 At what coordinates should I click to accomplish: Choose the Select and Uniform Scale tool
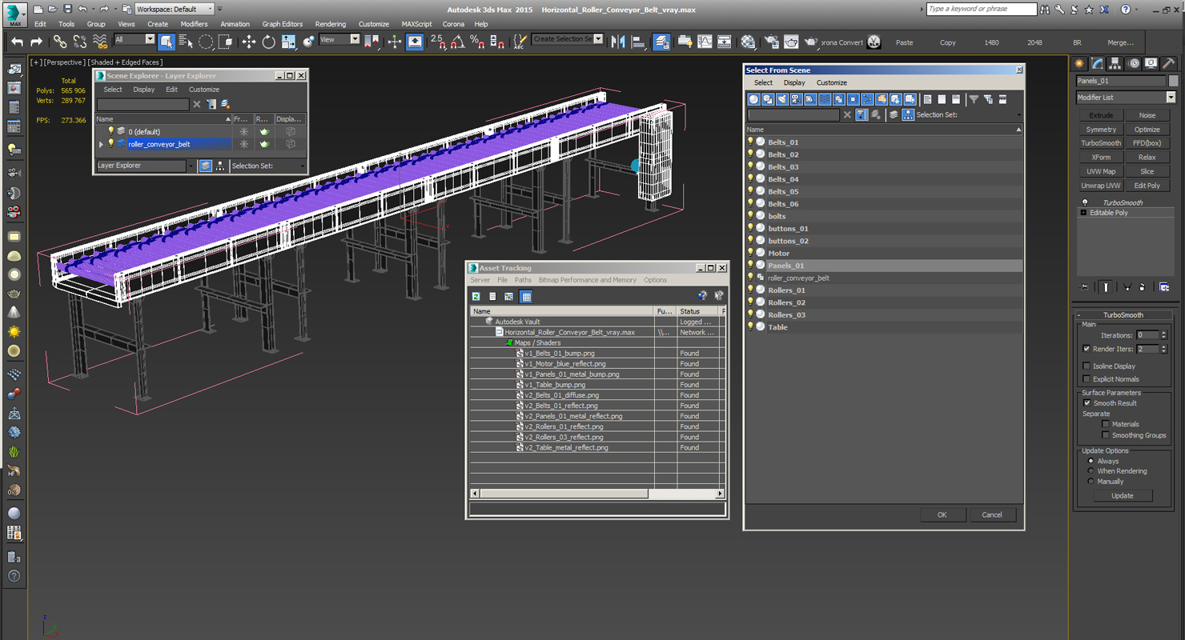tap(288, 42)
